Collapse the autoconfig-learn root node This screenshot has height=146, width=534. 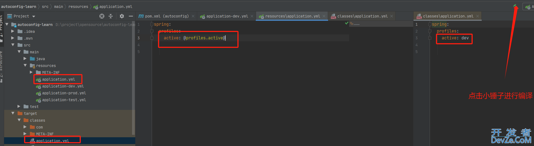[7, 24]
